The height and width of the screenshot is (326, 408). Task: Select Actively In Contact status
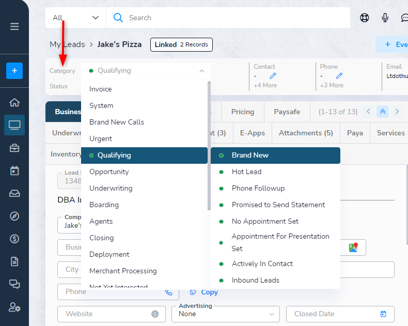275,264
